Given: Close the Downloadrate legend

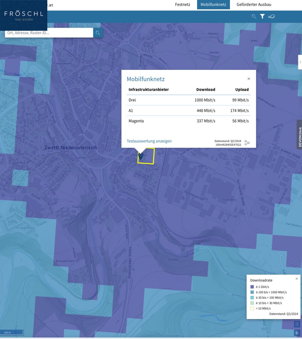Looking at the screenshot, I should point(297,279).
